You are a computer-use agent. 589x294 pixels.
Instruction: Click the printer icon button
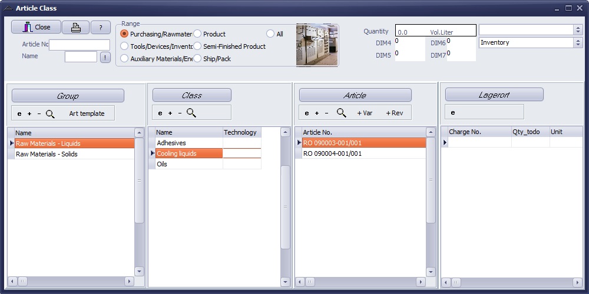(x=76, y=27)
